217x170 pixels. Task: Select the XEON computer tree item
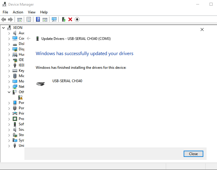pos(18,28)
